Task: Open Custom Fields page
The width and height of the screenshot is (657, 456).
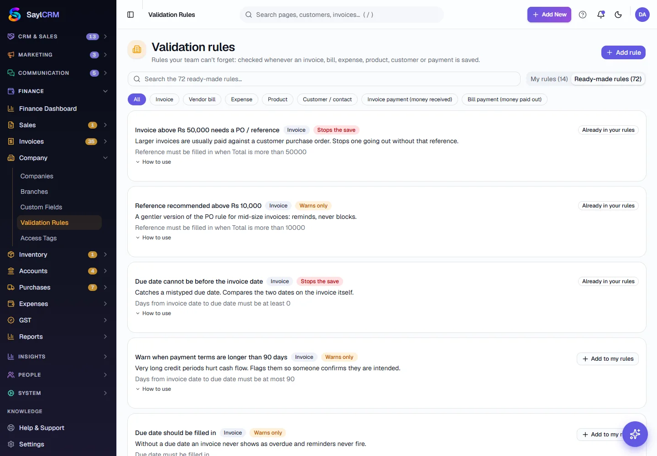Action: pyautogui.click(x=59, y=207)
